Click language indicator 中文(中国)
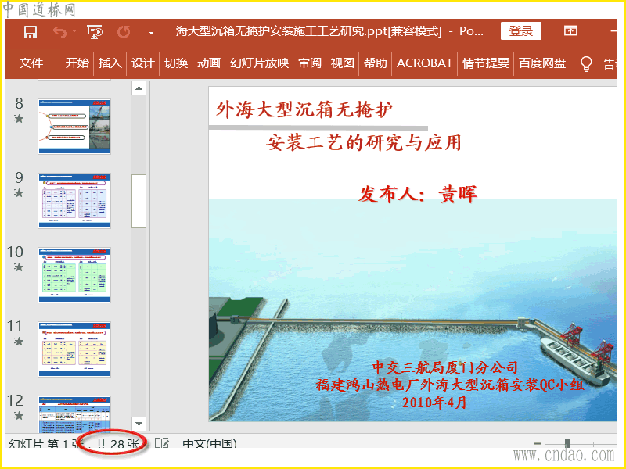Image resolution: width=626 pixels, height=469 pixels. click(x=210, y=443)
